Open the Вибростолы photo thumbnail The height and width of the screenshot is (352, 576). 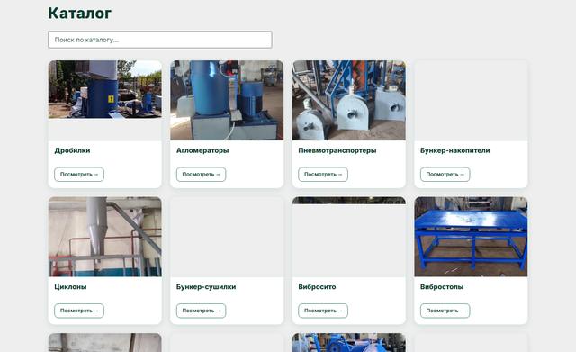[471, 237]
